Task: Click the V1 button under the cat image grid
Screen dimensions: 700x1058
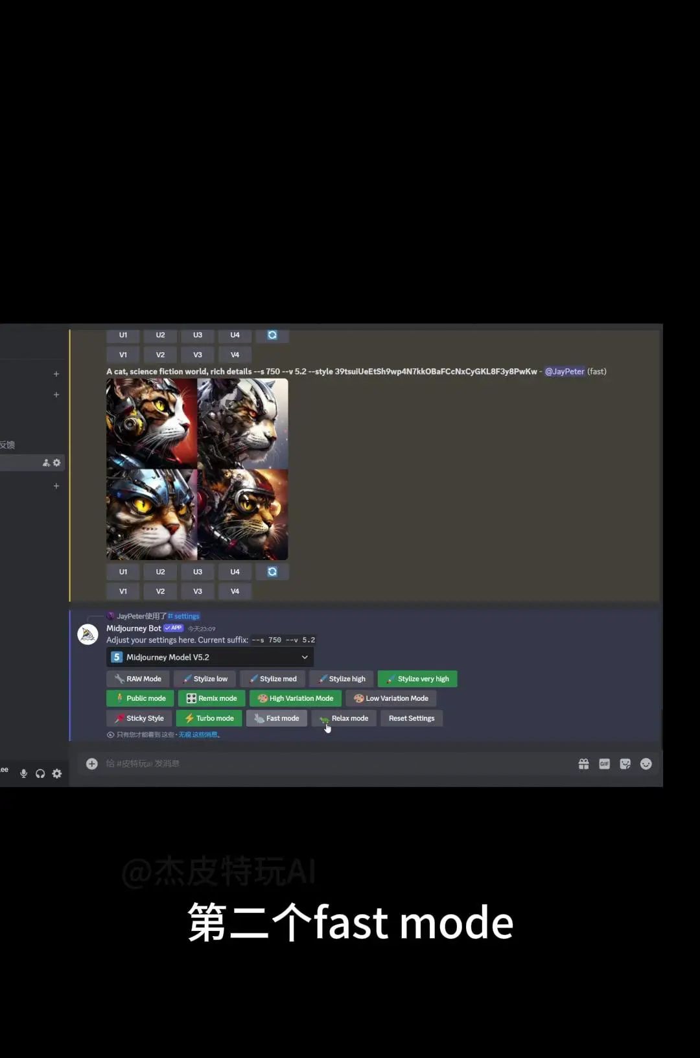Action: [x=123, y=591]
